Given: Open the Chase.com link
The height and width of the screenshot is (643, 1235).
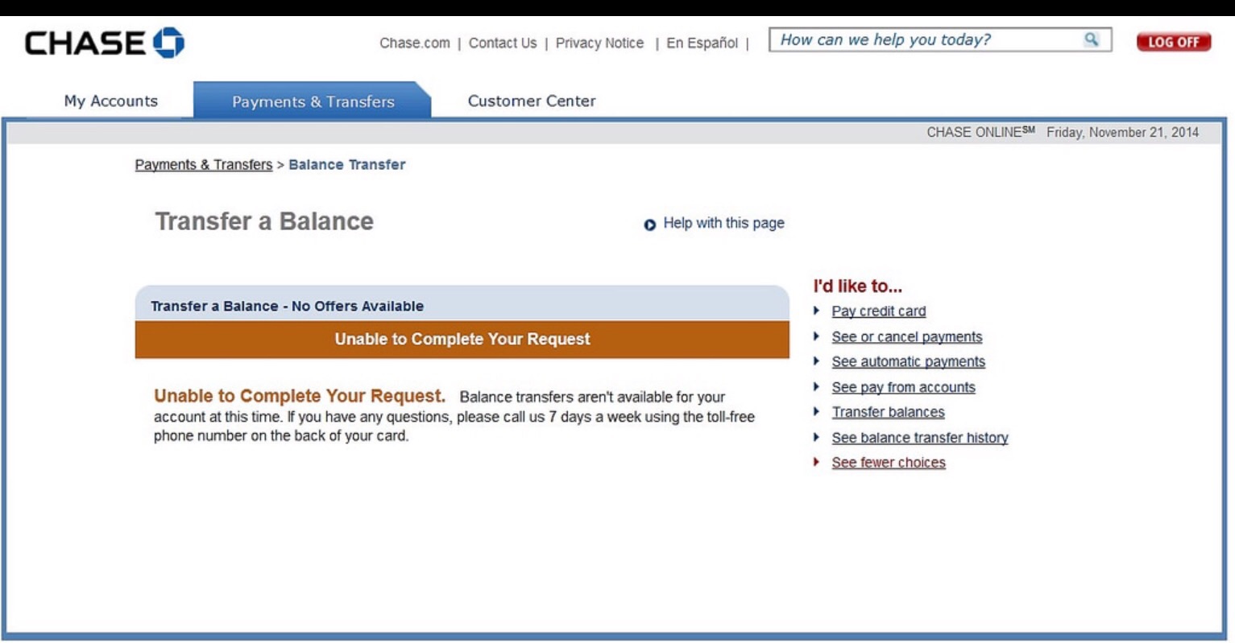Looking at the screenshot, I should [414, 43].
